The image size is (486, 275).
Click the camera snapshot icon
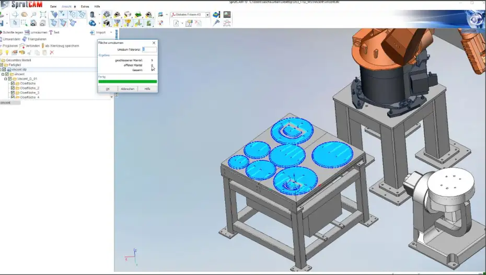pos(33,23)
